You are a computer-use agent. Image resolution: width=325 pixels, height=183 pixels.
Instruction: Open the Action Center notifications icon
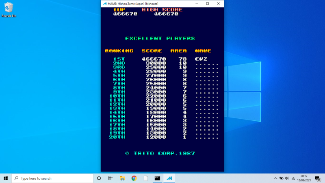pyautogui.click(x=318, y=179)
